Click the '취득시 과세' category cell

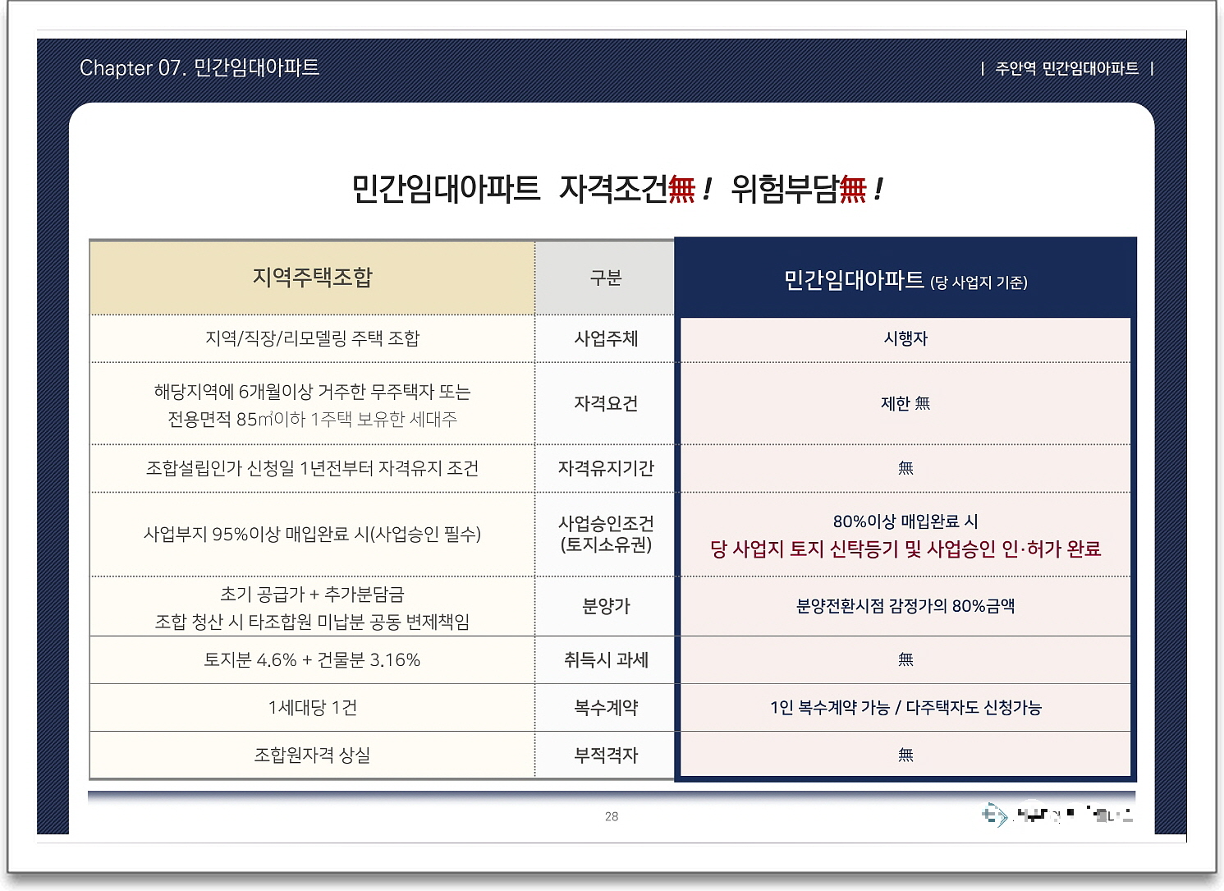605,660
